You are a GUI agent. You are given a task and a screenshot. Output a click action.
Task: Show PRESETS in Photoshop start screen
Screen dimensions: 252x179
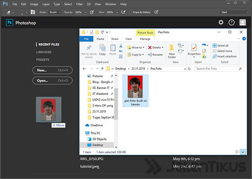click(43, 60)
